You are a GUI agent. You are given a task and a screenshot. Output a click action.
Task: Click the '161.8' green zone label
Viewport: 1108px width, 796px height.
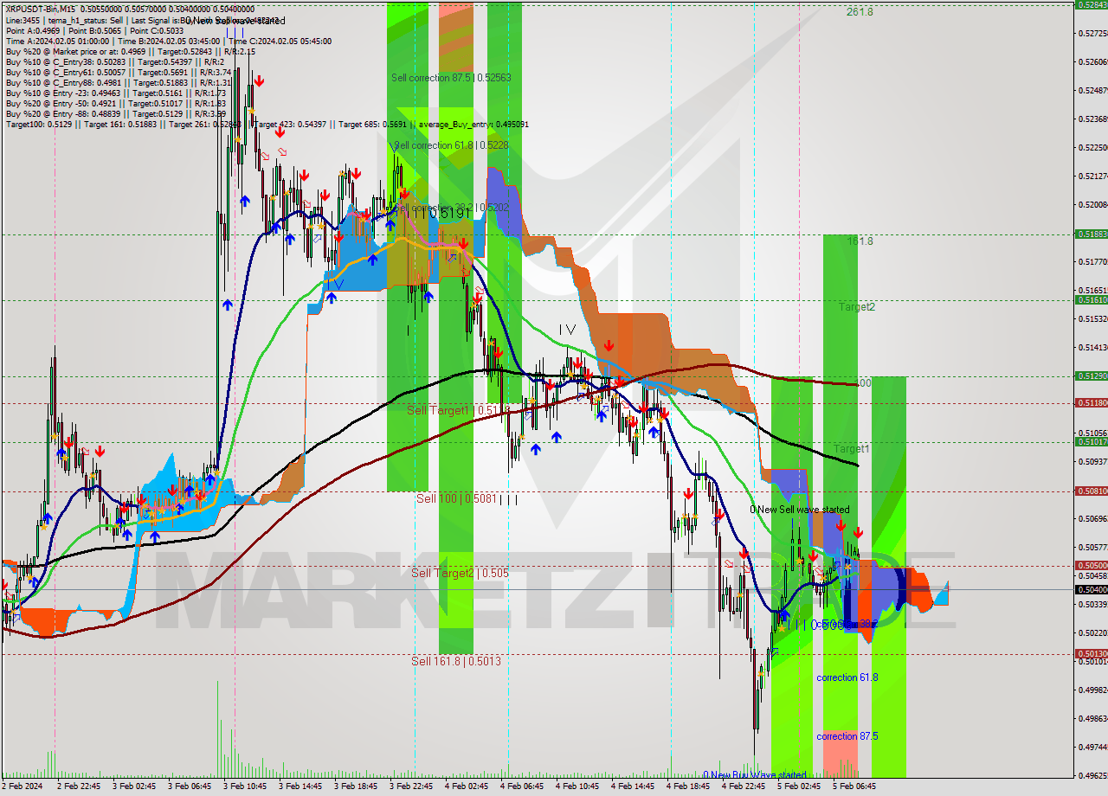pyautogui.click(x=860, y=241)
